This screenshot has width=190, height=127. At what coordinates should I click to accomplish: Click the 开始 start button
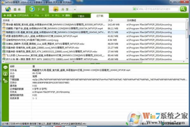click(35, 16)
